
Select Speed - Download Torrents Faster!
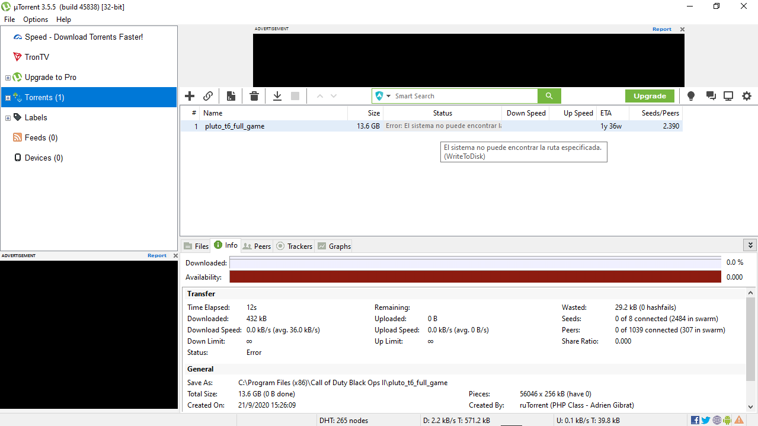point(84,37)
